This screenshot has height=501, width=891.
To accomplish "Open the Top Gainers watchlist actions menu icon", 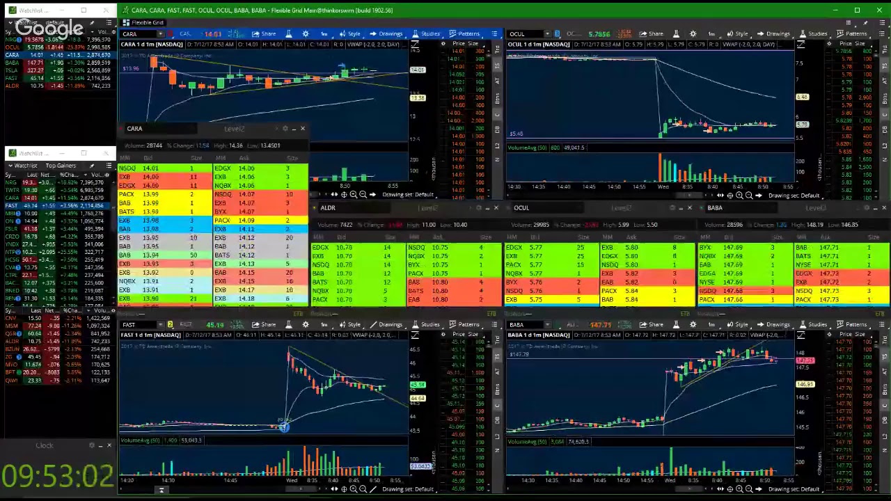I will tap(109, 166).
